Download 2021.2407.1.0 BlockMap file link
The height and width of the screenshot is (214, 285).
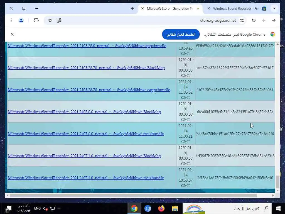(84, 156)
